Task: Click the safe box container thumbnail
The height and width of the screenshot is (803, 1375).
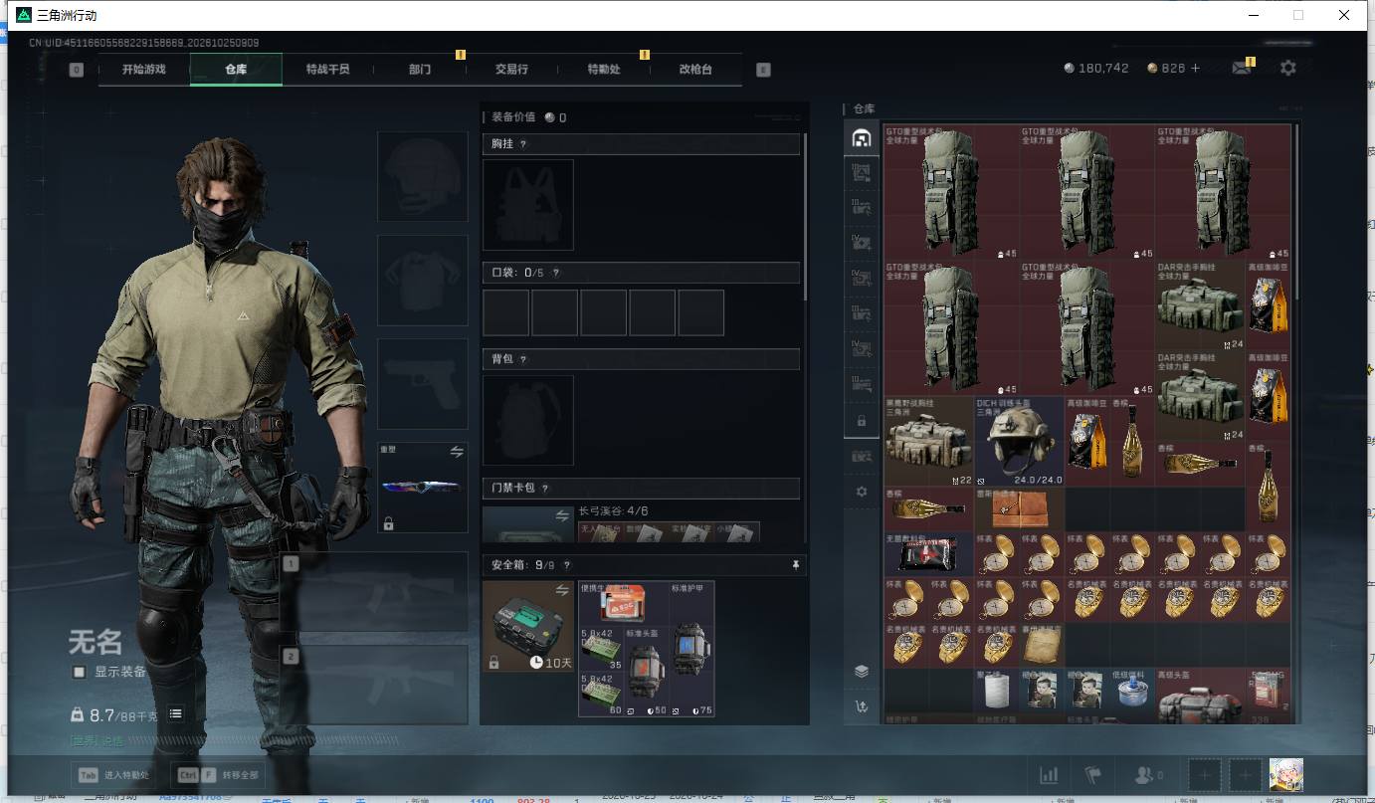Action: (528, 627)
